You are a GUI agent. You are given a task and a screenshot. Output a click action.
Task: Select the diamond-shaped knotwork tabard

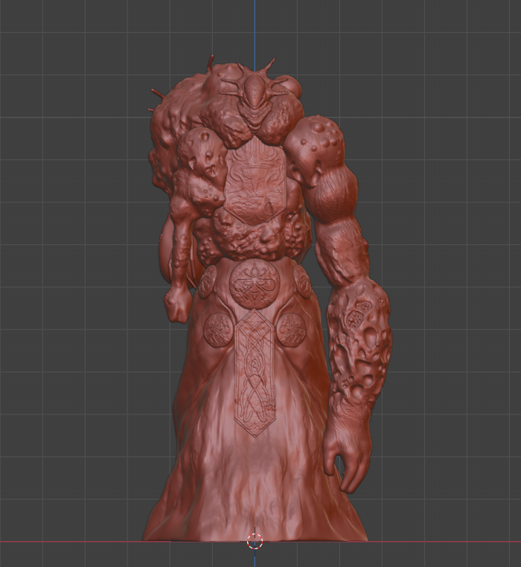(255, 374)
